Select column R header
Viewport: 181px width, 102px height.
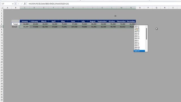(x=165, y=8)
